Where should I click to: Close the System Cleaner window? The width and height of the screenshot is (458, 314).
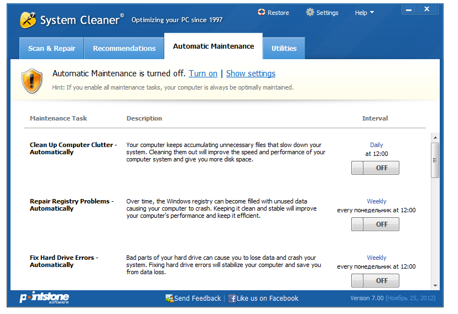point(426,9)
